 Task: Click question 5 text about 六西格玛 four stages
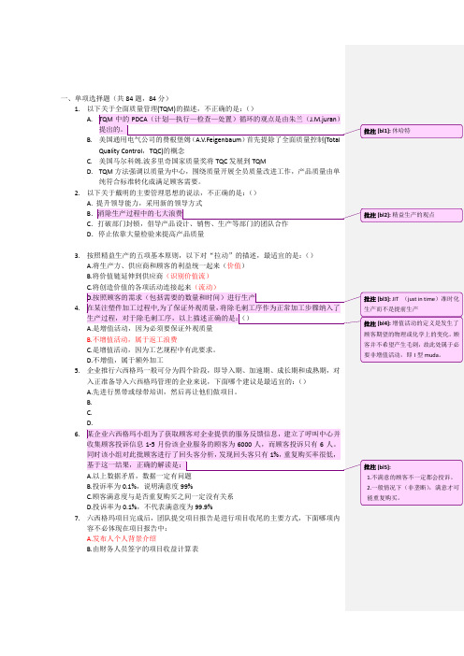click(213, 376)
